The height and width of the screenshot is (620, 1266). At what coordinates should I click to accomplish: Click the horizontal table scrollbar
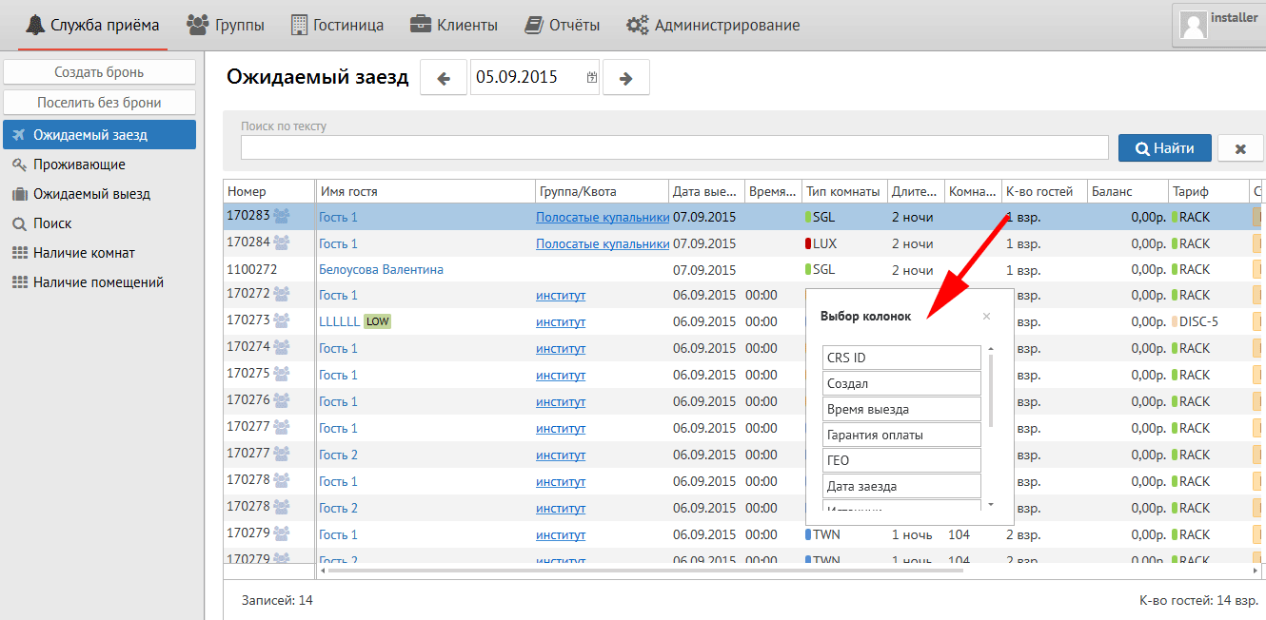tap(643, 571)
